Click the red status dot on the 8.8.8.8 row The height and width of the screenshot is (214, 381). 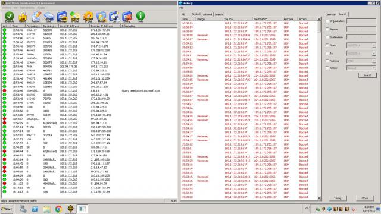[x=4, y=91]
